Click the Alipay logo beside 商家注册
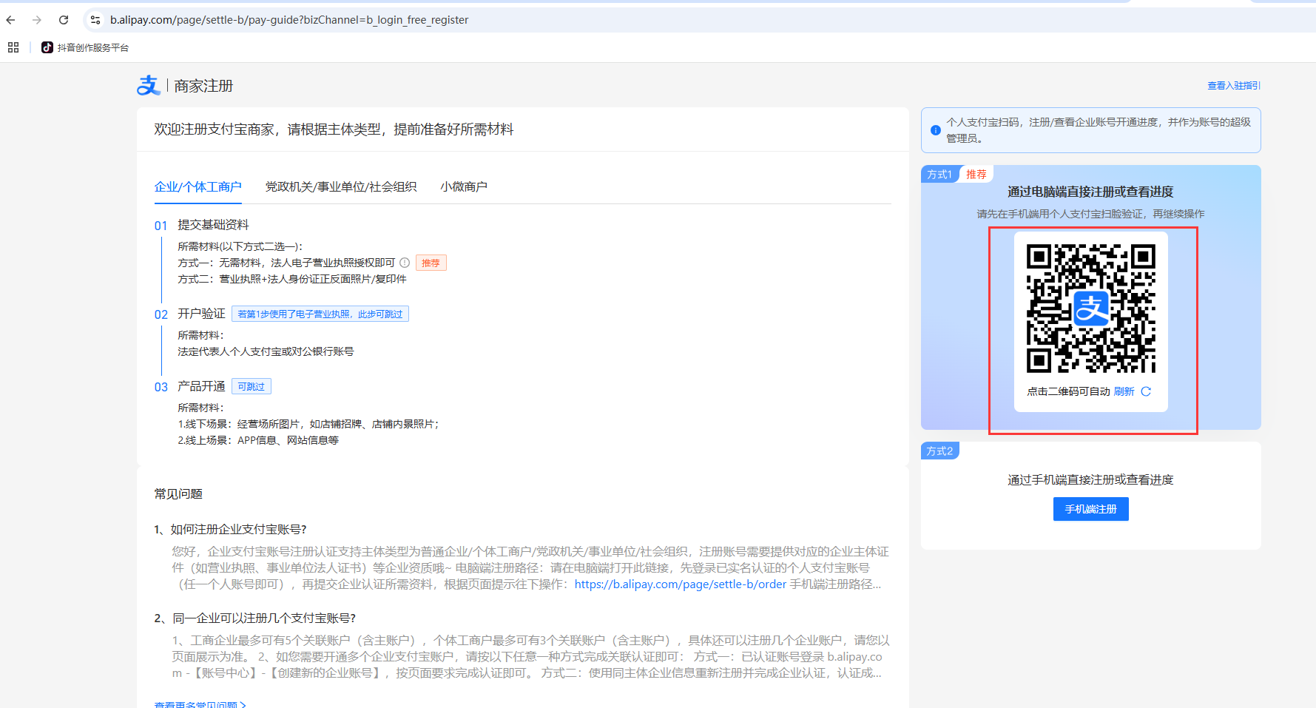The width and height of the screenshot is (1316, 708). pos(149,86)
